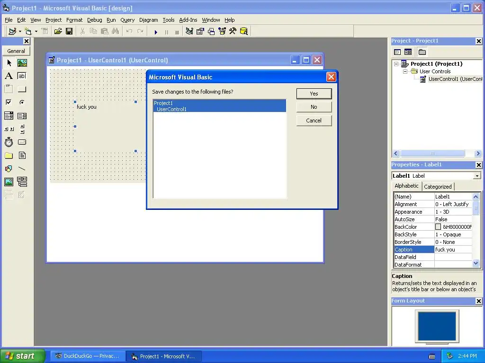Select the horizontal scrollbar control tool
Image resolution: width=485 pixels, height=363 pixels.
(9, 129)
